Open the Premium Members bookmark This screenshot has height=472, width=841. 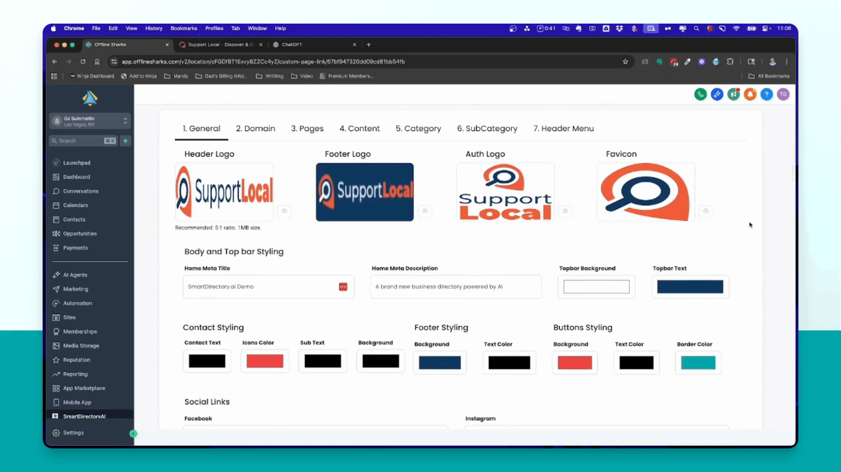tap(346, 76)
